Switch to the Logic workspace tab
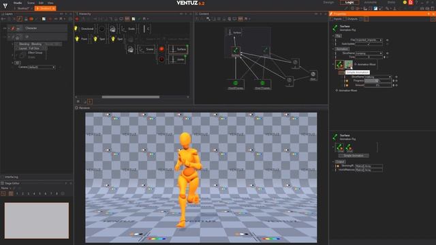The height and width of the screenshot is (245, 436). (x=349, y=2)
